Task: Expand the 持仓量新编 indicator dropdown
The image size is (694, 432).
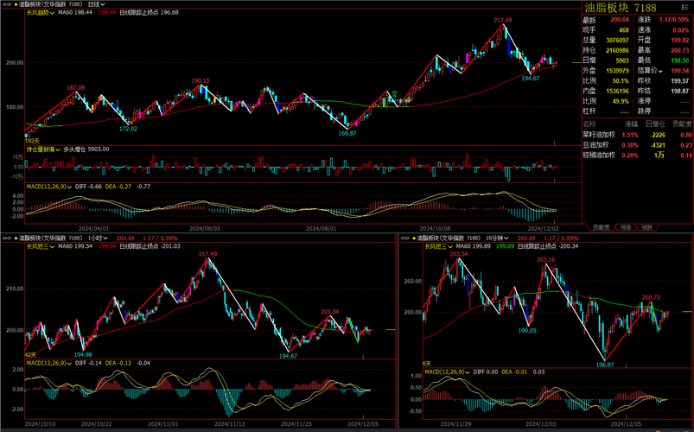Action: 58,149
